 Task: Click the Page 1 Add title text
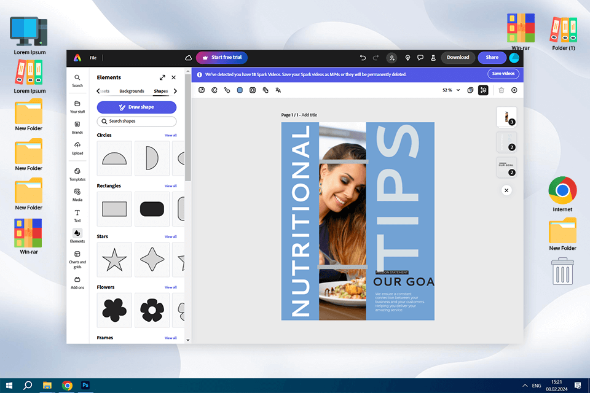pos(299,115)
